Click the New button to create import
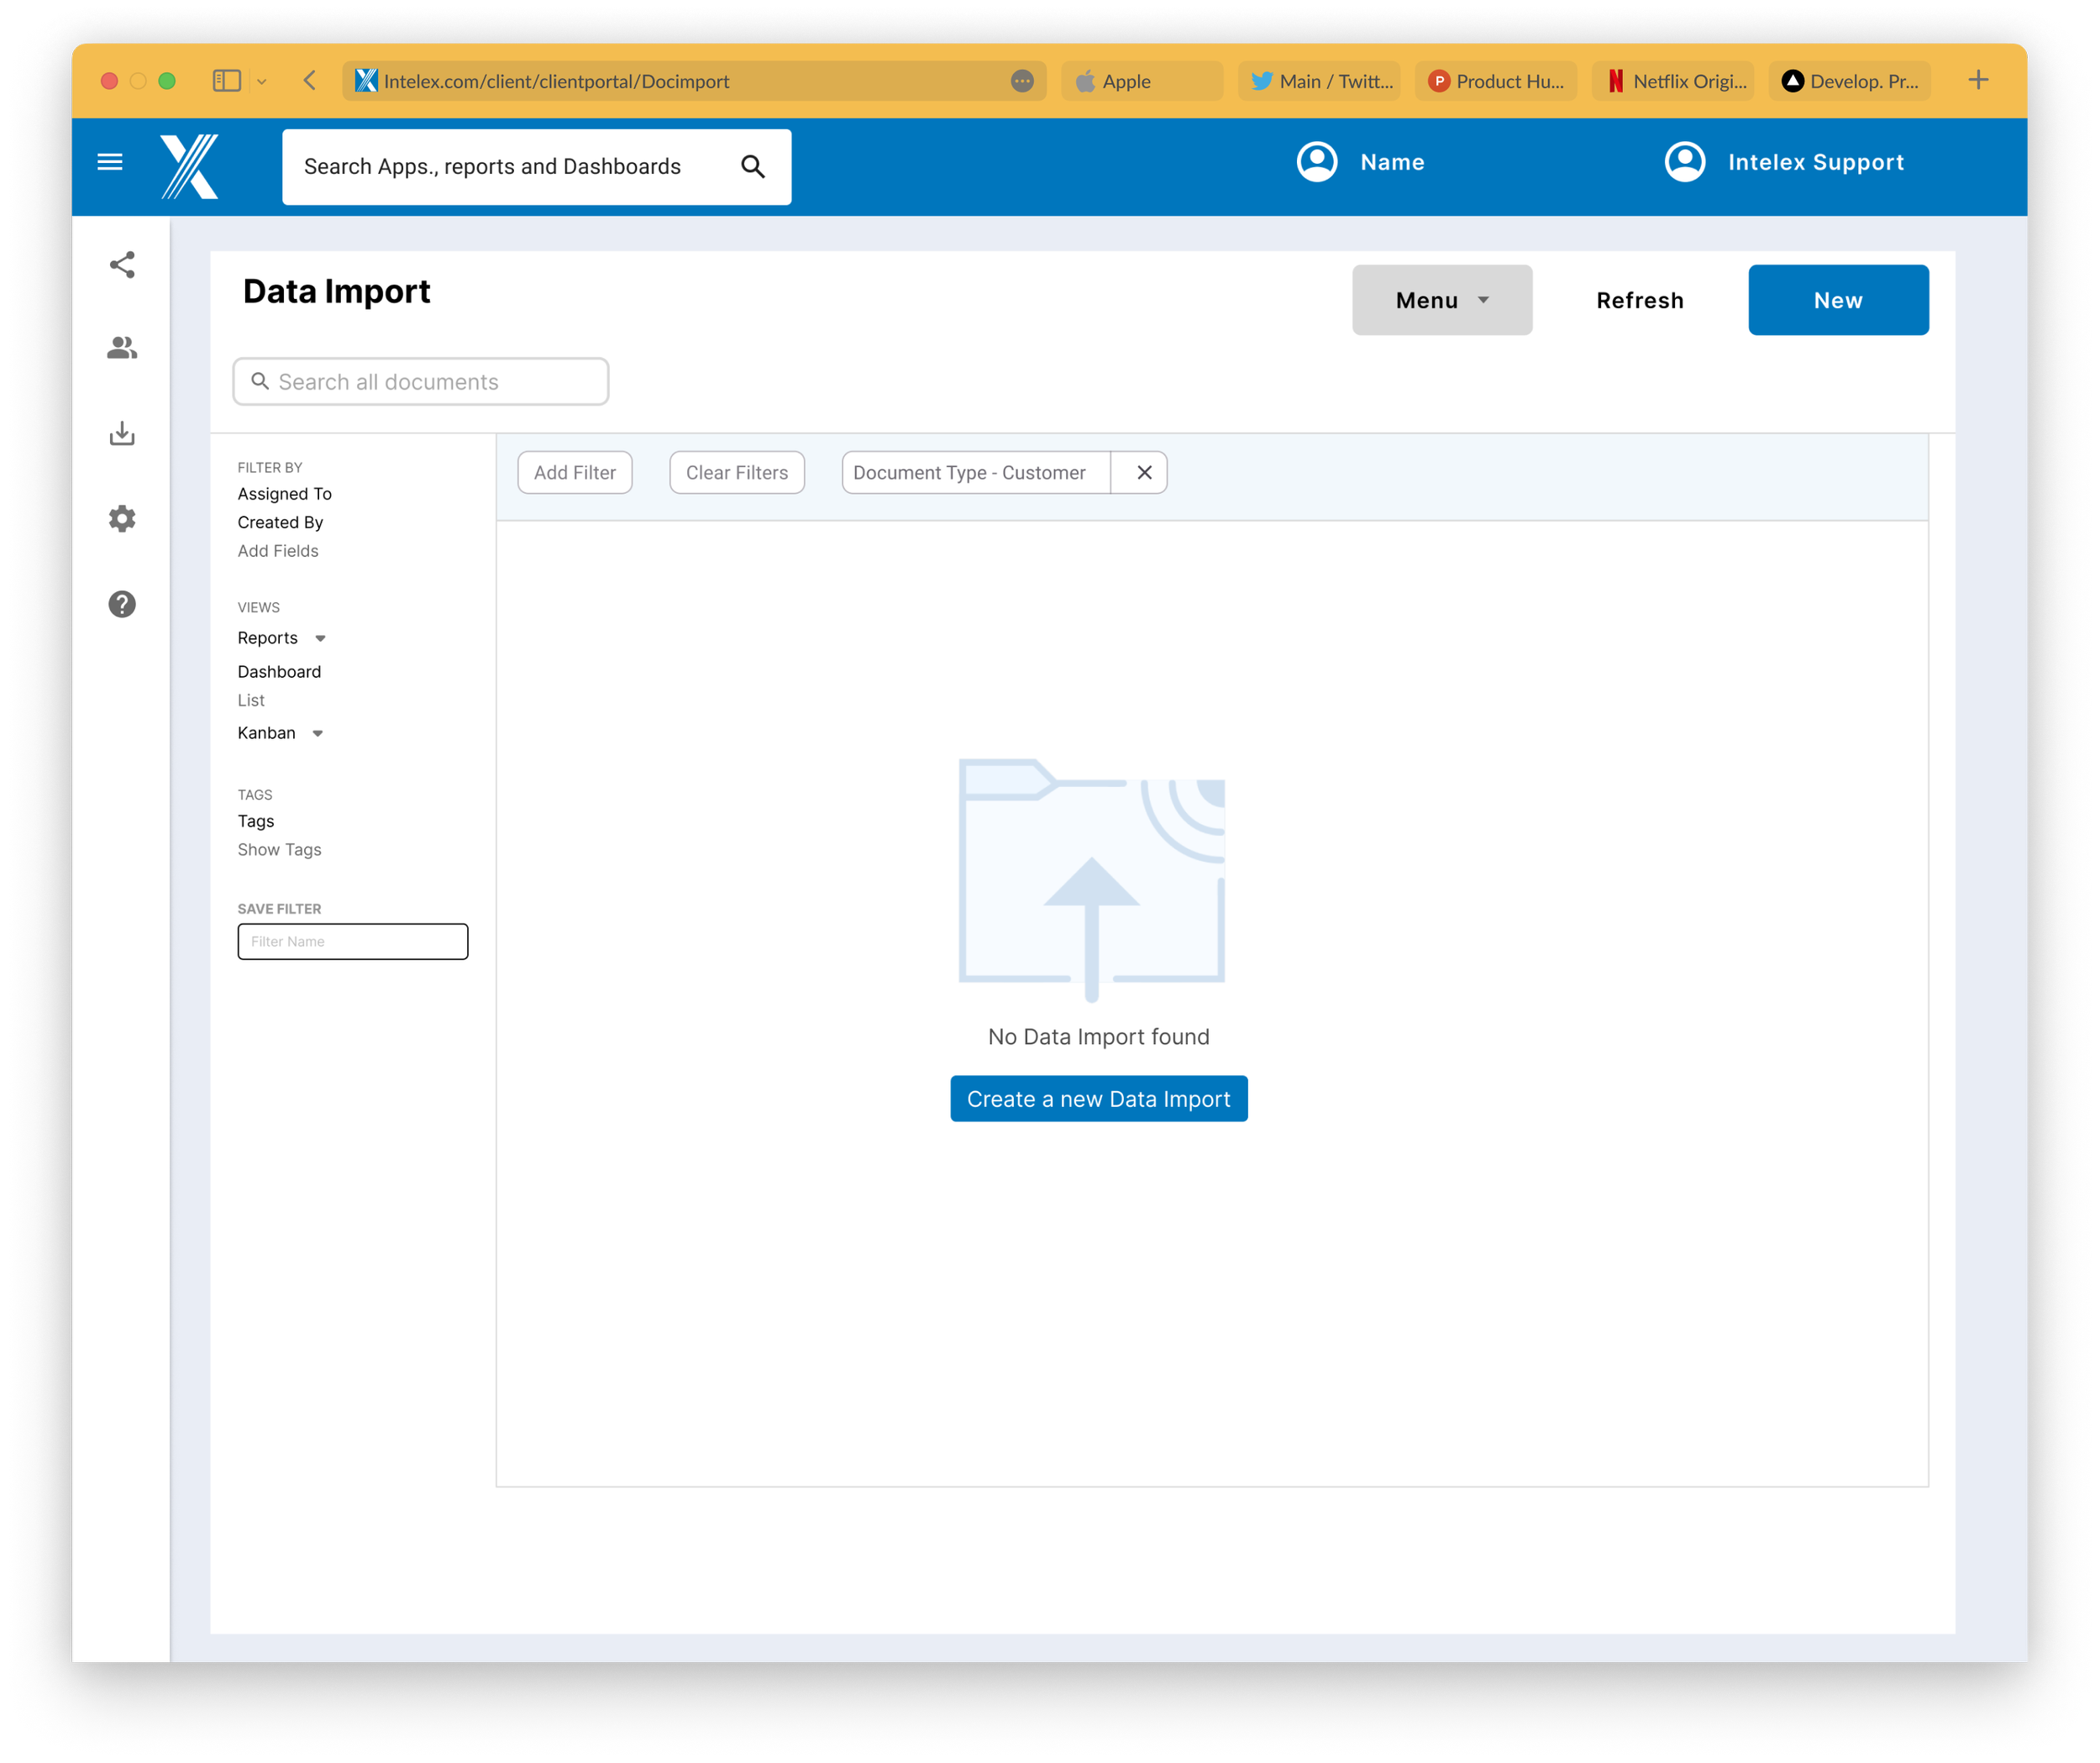 [1838, 301]
